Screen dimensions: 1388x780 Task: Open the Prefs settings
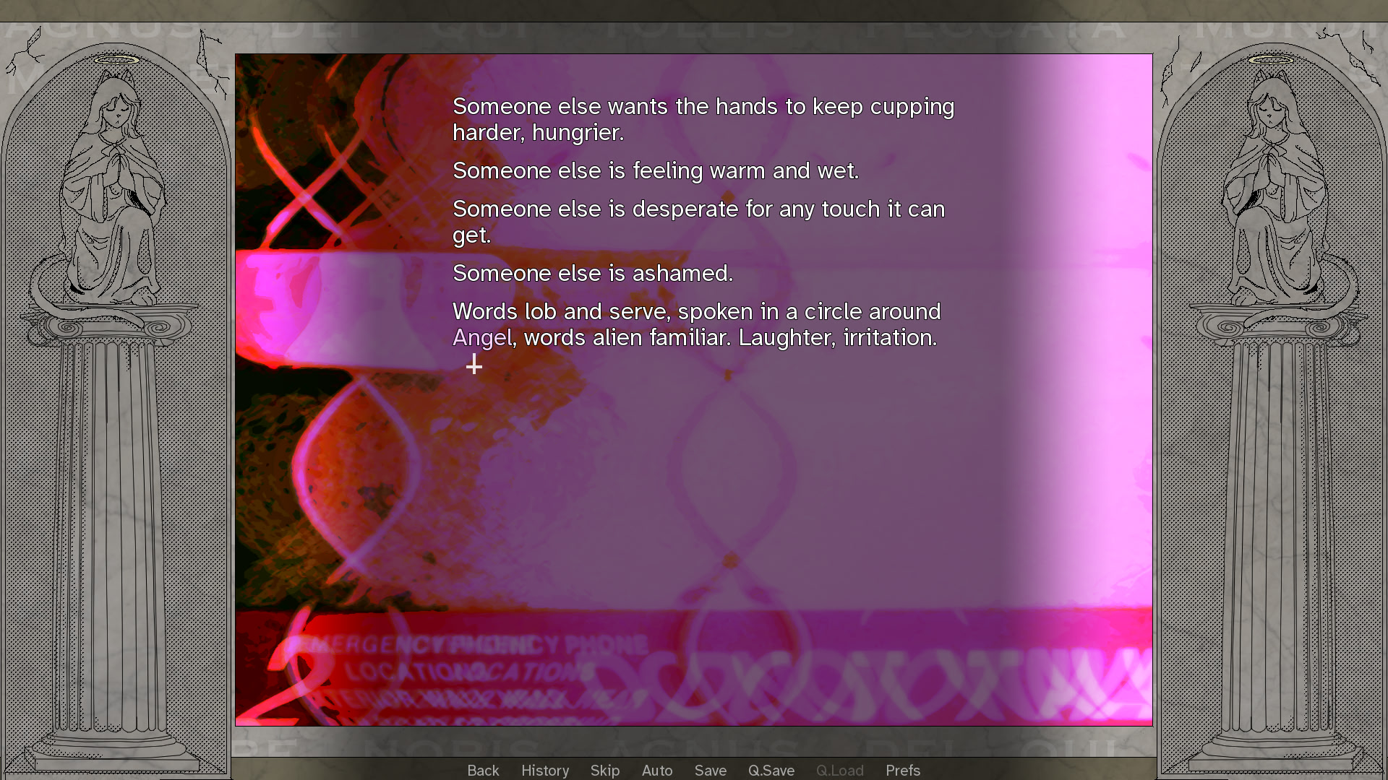click(903, 771)
